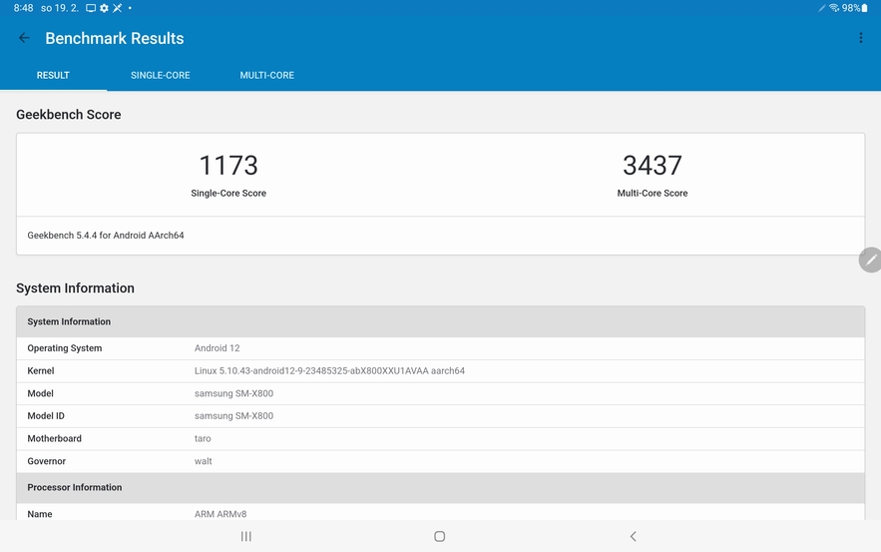This screenshot has height=552, width=881.
Task: Tap the 3437 multi-core score
Action: (x=652, y=166)
